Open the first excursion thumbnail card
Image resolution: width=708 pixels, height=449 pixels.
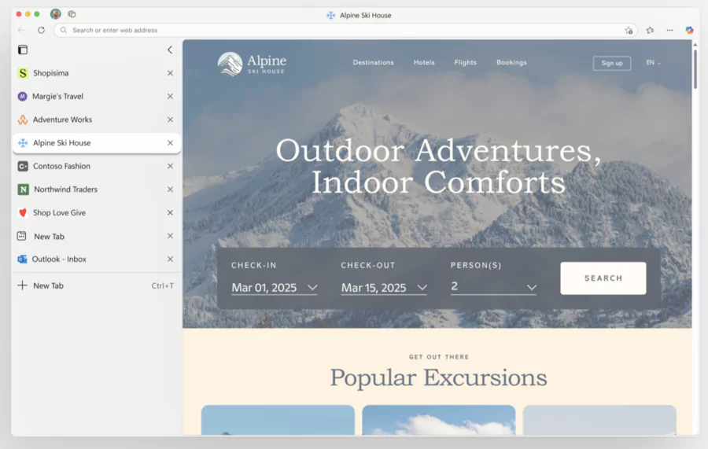(278, 420)
